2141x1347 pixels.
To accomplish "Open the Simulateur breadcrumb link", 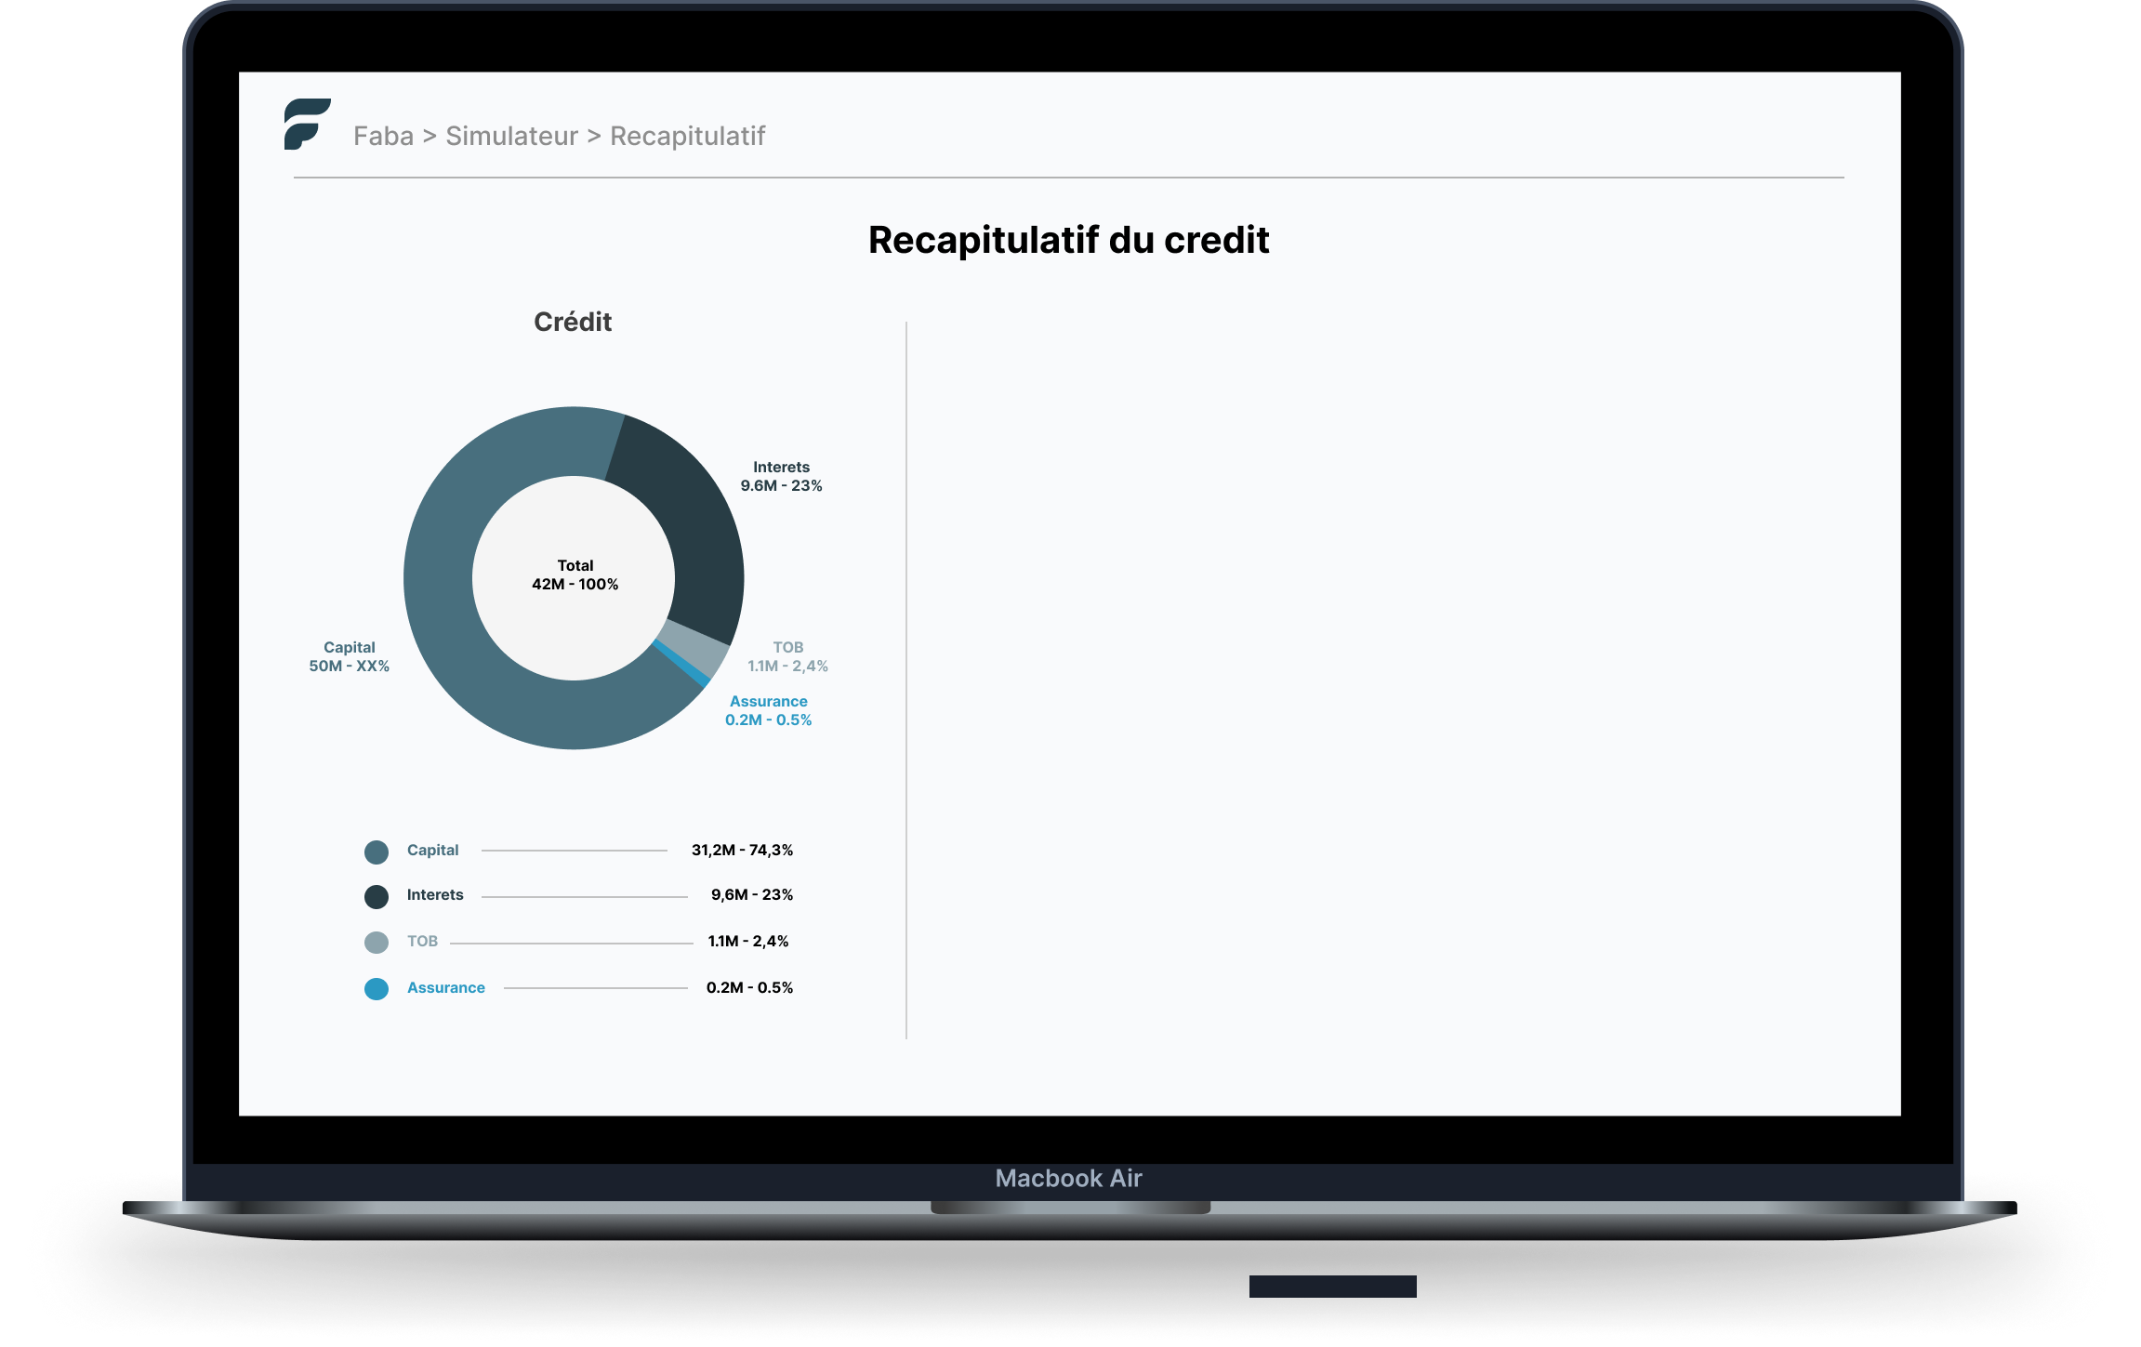I will pos(510,136).
